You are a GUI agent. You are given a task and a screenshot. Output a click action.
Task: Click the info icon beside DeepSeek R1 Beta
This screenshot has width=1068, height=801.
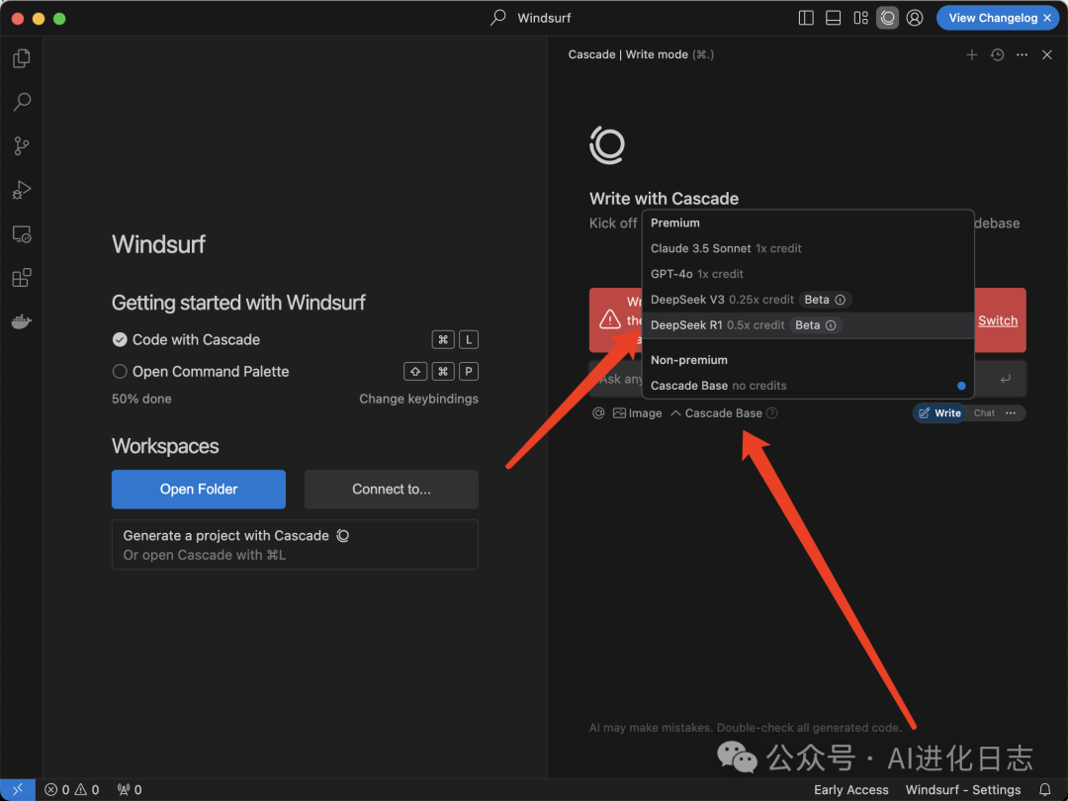pyautogui.click(x=831, y=325)
